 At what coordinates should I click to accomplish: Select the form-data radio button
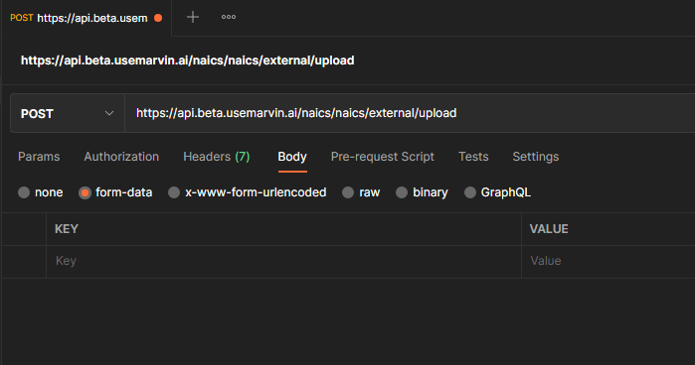85,192
